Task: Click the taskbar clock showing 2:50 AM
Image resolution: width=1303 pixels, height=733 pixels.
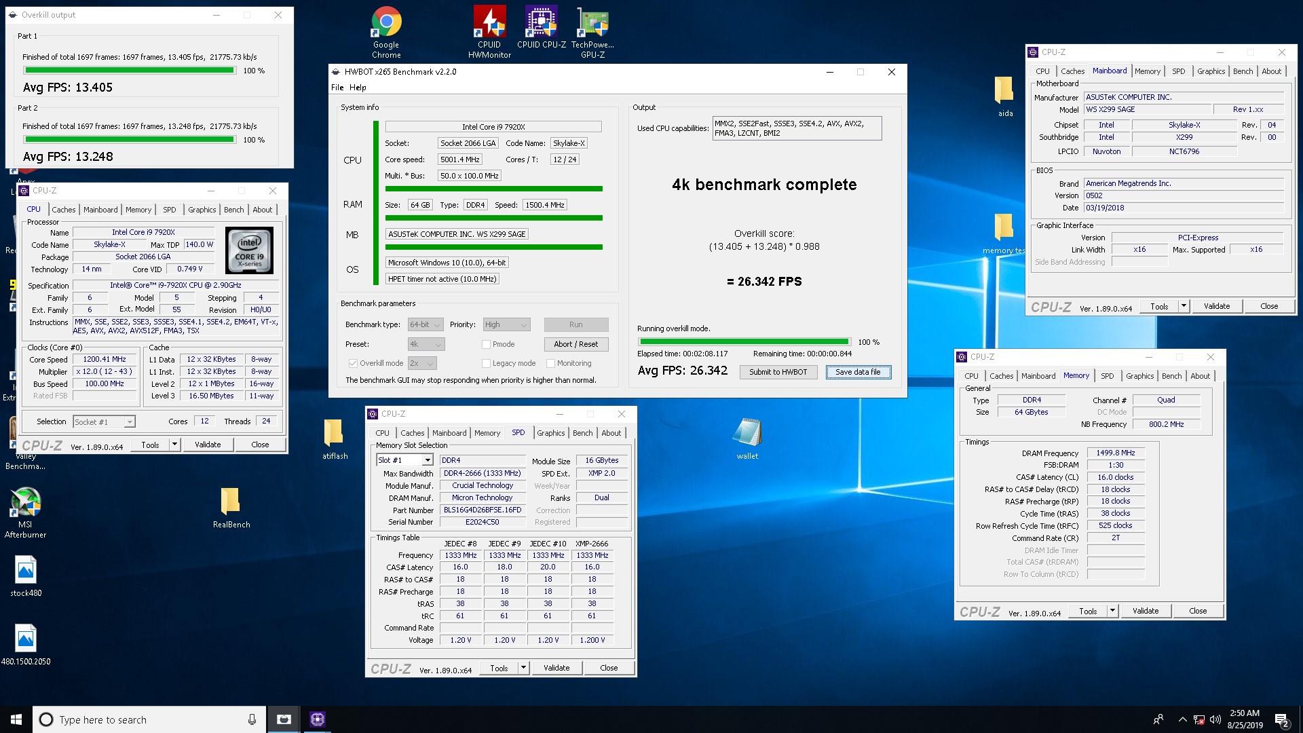Action: coord(1245,719)
